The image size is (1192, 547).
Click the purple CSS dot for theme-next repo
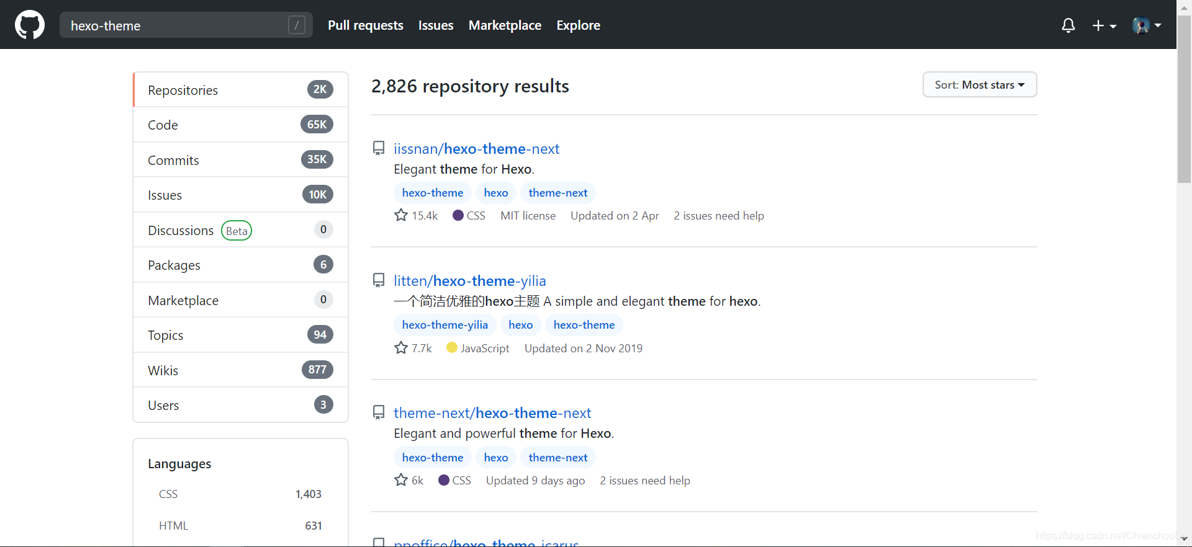tap(444, 480)
